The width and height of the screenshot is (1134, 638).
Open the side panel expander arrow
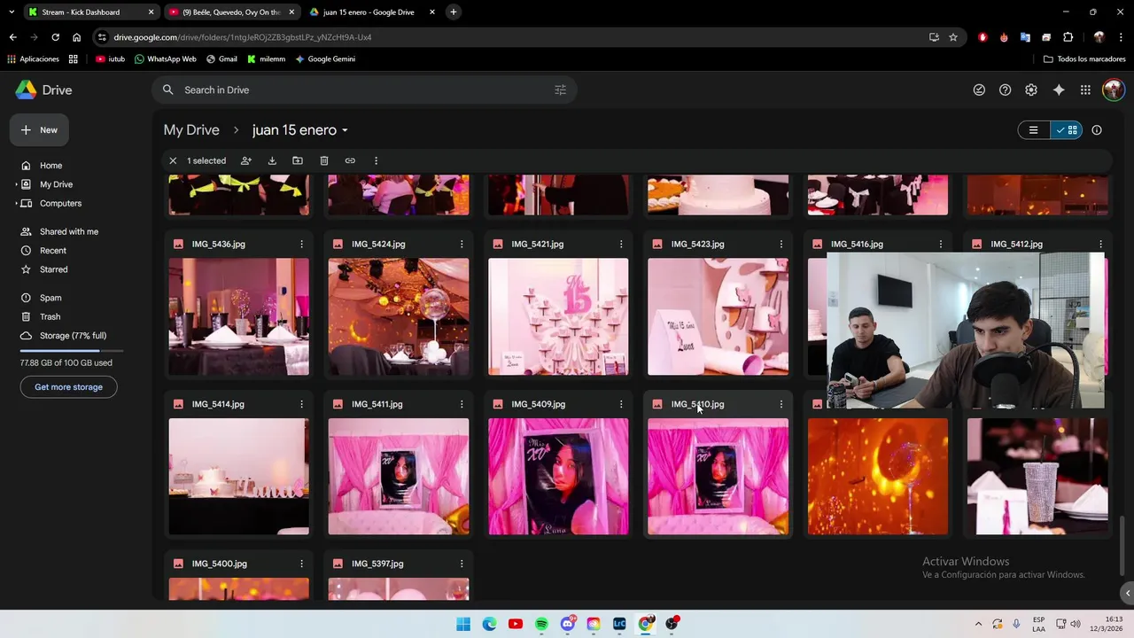coord(1127,593)
